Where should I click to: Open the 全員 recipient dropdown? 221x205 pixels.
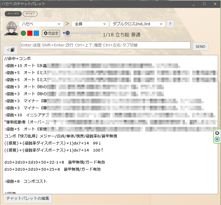(90, 24)
